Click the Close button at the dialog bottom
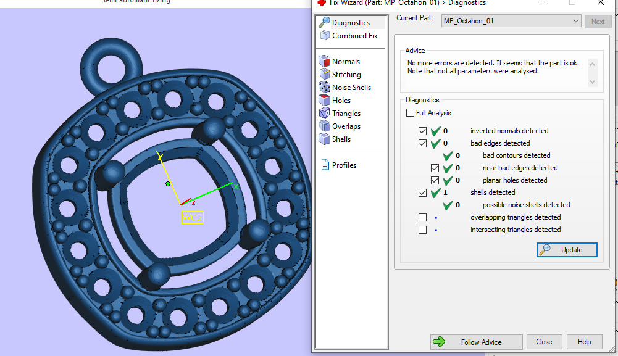The width and height of the screenshot is (618, 356). point(544,342)
